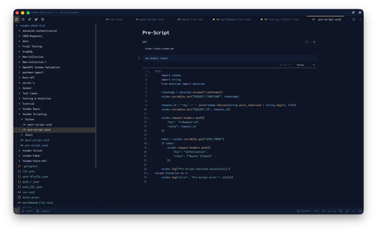
Task: Click the feedback icon in status bar
Action: 341,211
